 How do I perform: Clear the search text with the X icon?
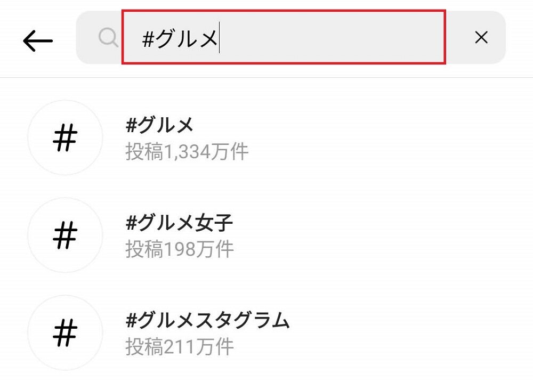pos(481,37)
